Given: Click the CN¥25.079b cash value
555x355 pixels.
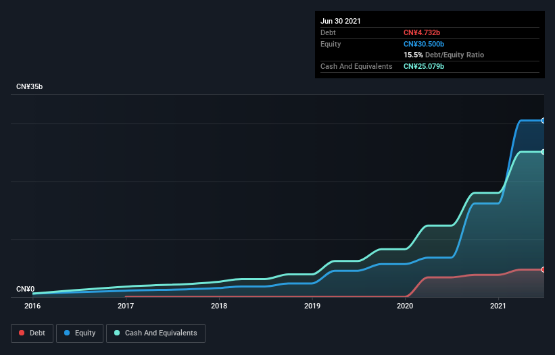Looking at the screenshot, I should point(424,66).
